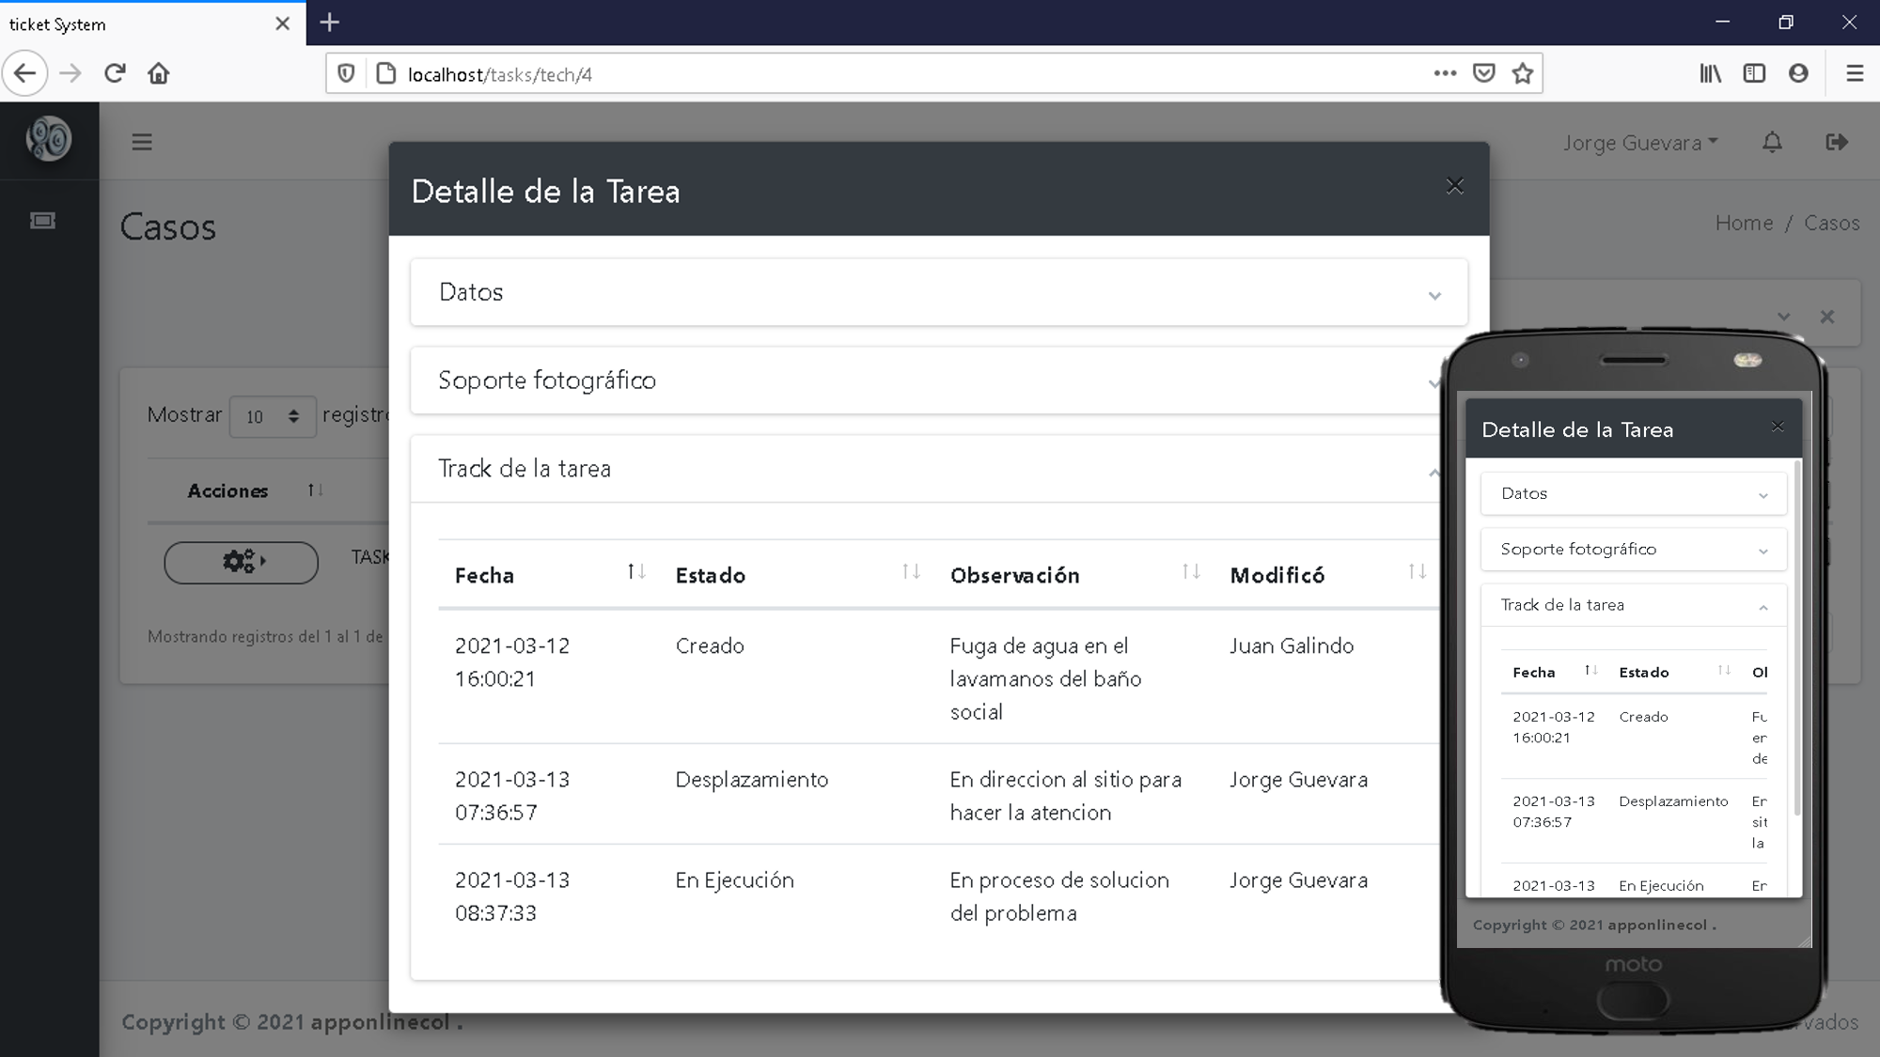The image size is (1880, 1057).
Task: Collapse the card behind the modal with its chevron
Action: coord(1783,317)
